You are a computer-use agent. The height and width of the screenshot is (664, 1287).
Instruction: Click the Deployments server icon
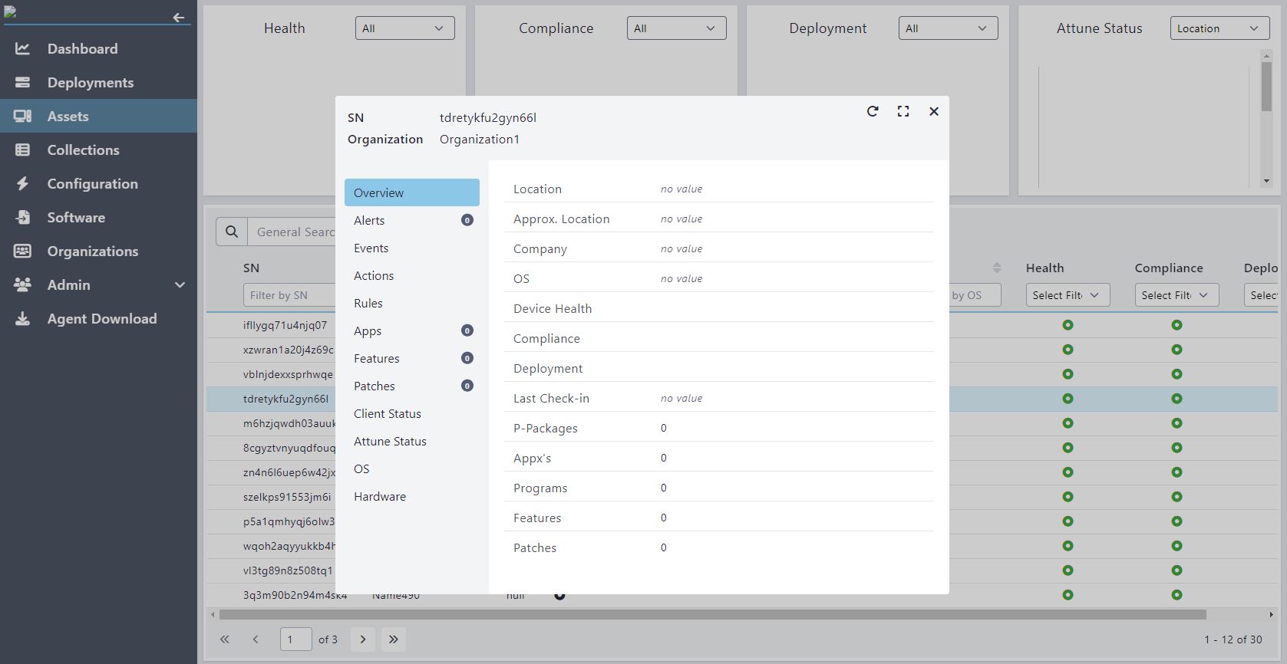(23, 82)
